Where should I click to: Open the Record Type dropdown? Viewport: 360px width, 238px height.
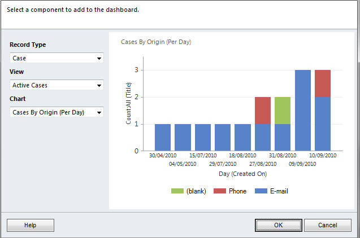click(x=57, y=58)
